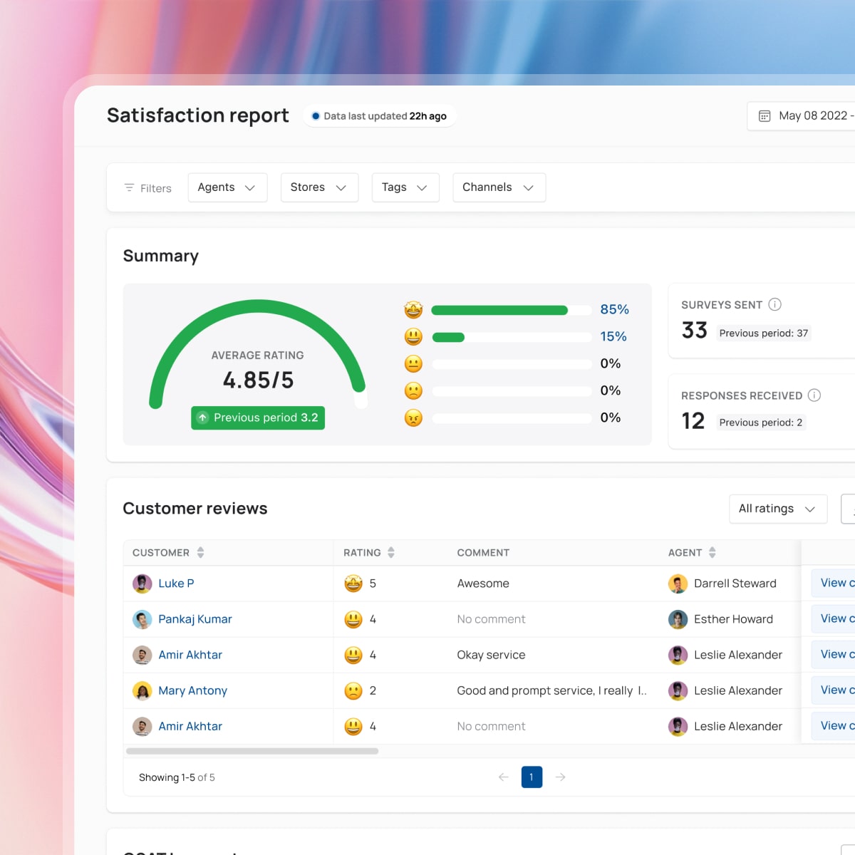This screenshot has height=855, width=855.
Task: Click the Filters label
Action: point(156,188)
